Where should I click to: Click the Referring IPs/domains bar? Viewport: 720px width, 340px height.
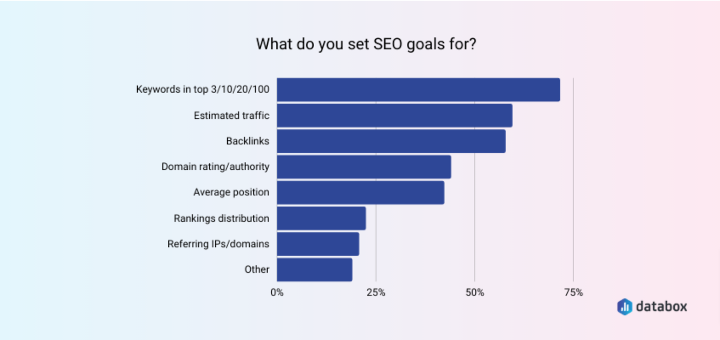[318, 244]
